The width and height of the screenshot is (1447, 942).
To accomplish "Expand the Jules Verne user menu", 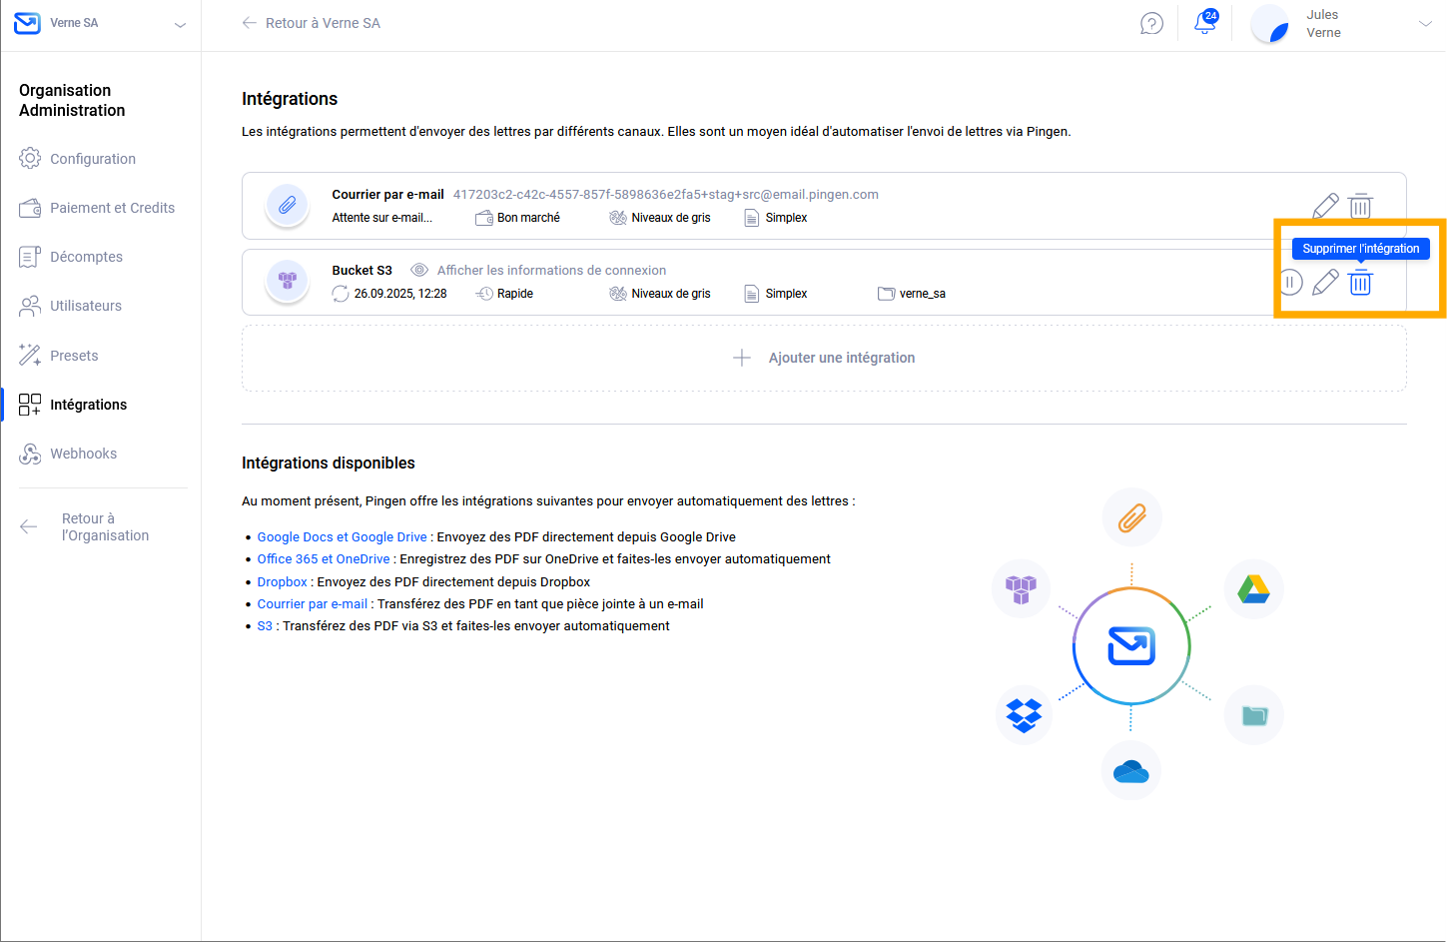I will (x=1424, y=24).
